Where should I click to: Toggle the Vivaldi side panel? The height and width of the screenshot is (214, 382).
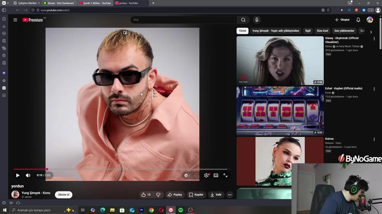click(x=4, y=10)
